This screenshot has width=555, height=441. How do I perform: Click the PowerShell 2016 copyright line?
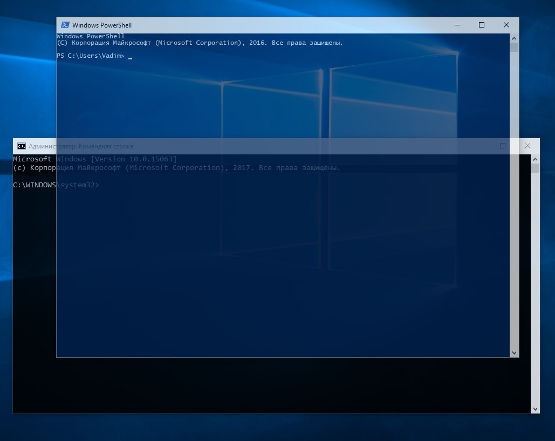200,43
